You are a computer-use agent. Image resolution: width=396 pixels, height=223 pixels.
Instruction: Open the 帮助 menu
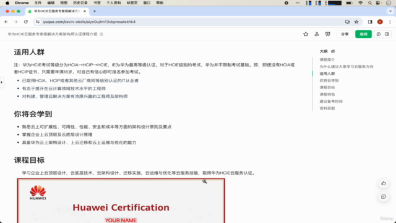pos(160,2)
